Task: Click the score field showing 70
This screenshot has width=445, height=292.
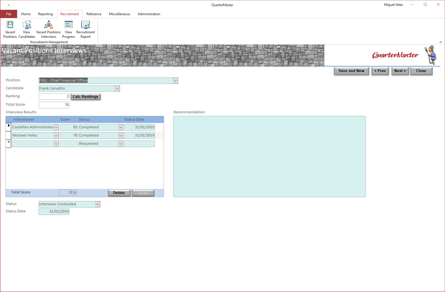Action: click(x=69, y=136)
